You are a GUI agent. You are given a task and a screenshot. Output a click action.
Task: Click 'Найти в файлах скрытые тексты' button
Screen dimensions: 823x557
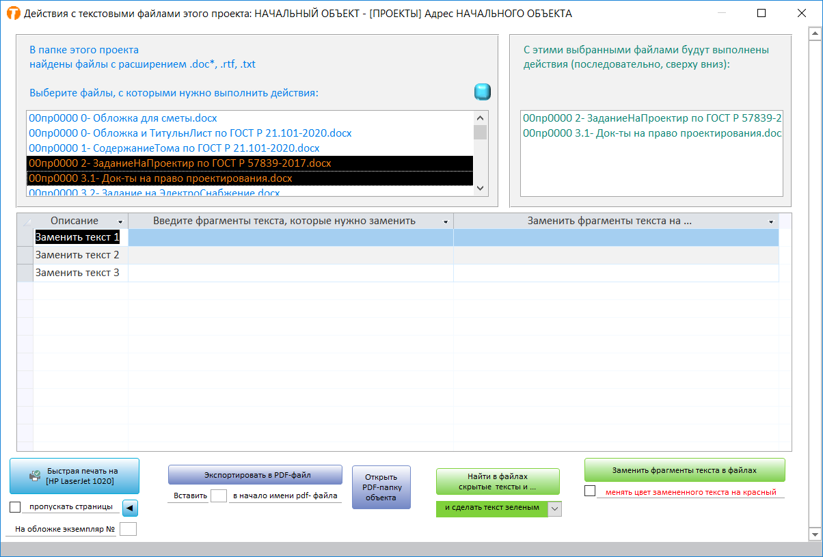[x=498, y=481]
